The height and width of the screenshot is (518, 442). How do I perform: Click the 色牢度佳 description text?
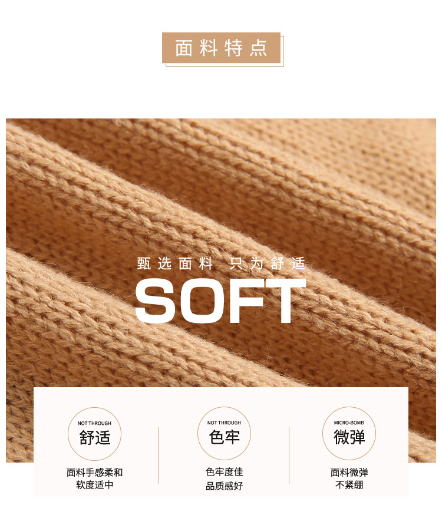coord(225,472)
